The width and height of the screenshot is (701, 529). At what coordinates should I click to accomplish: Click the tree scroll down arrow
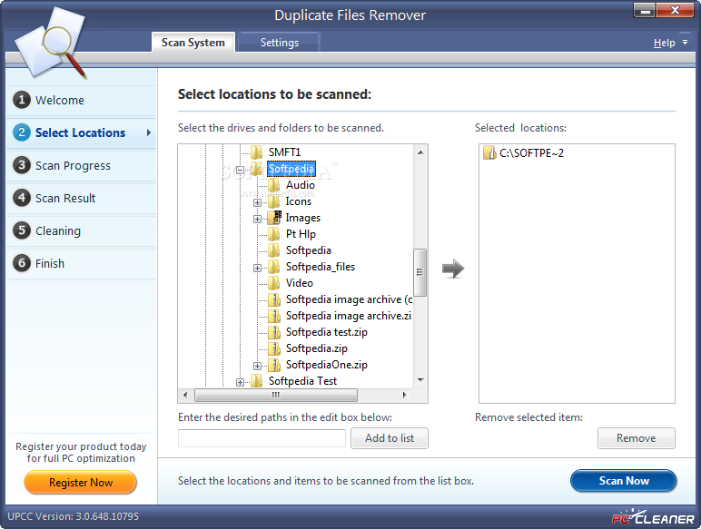[x=420, y=380]
